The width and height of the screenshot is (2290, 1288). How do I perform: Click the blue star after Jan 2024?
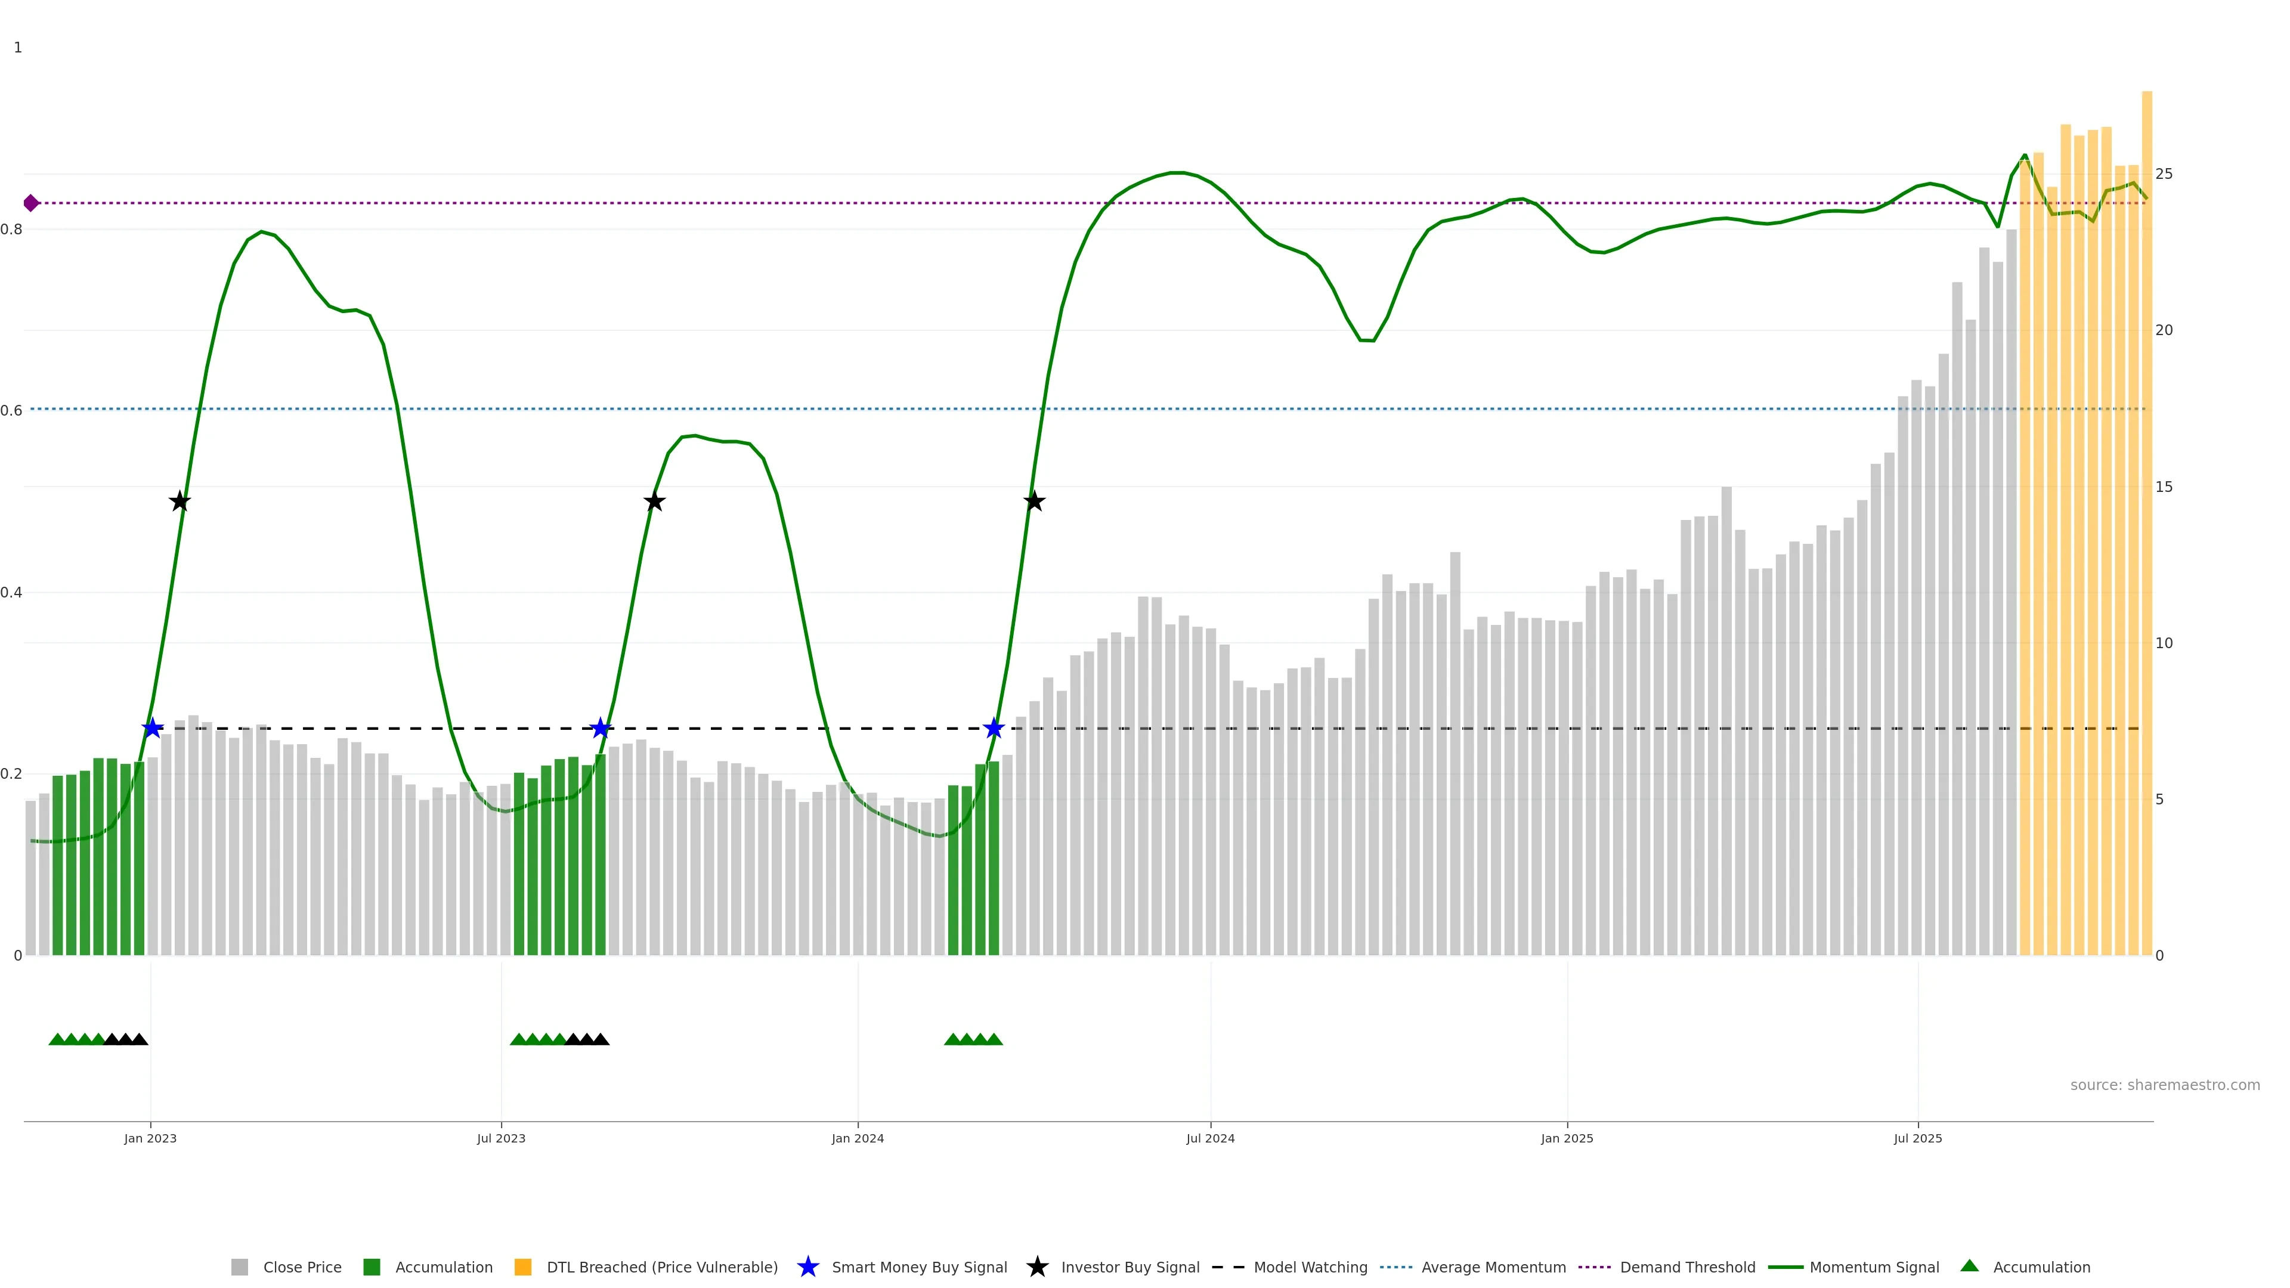[994, 729]
